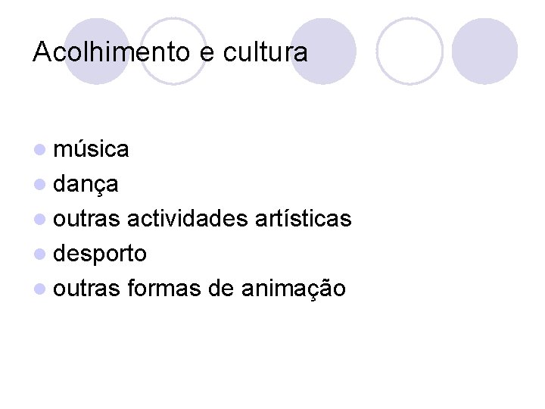This screenshot has height=409, width=545.
Task: Select the word animação
Action: (x=293, y=289)
